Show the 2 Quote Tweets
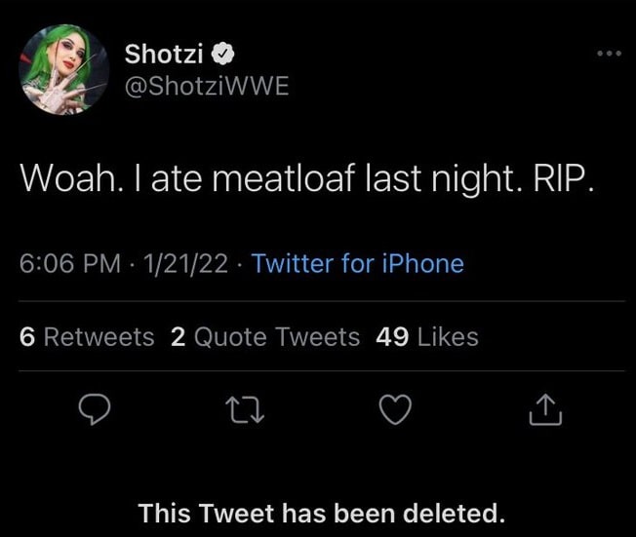This screenshot has width=636, height=537. click(x=265, y=337)
